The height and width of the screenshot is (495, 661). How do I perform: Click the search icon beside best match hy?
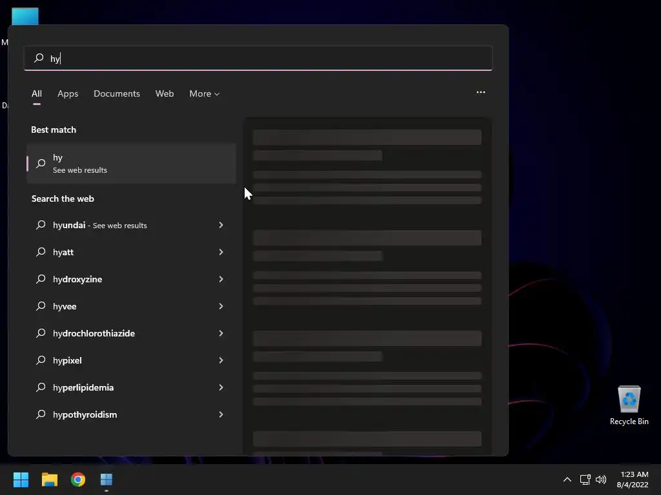(x=41, y=163)
